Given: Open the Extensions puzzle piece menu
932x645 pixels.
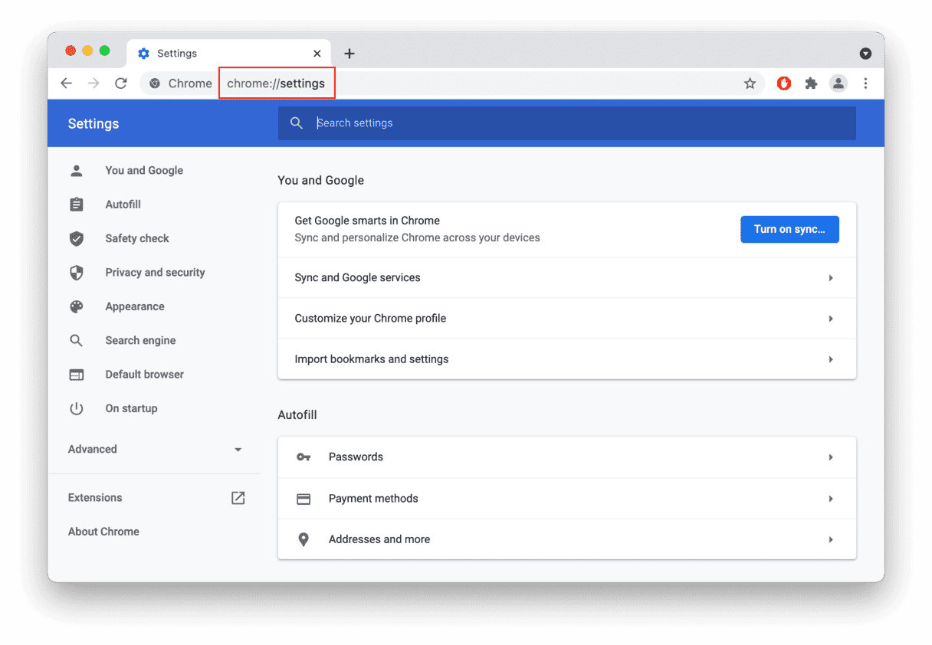Looking at the screenshot, I should (811, 83).
